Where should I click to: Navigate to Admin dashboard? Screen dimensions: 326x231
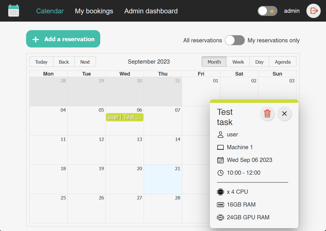click(151, 11)
